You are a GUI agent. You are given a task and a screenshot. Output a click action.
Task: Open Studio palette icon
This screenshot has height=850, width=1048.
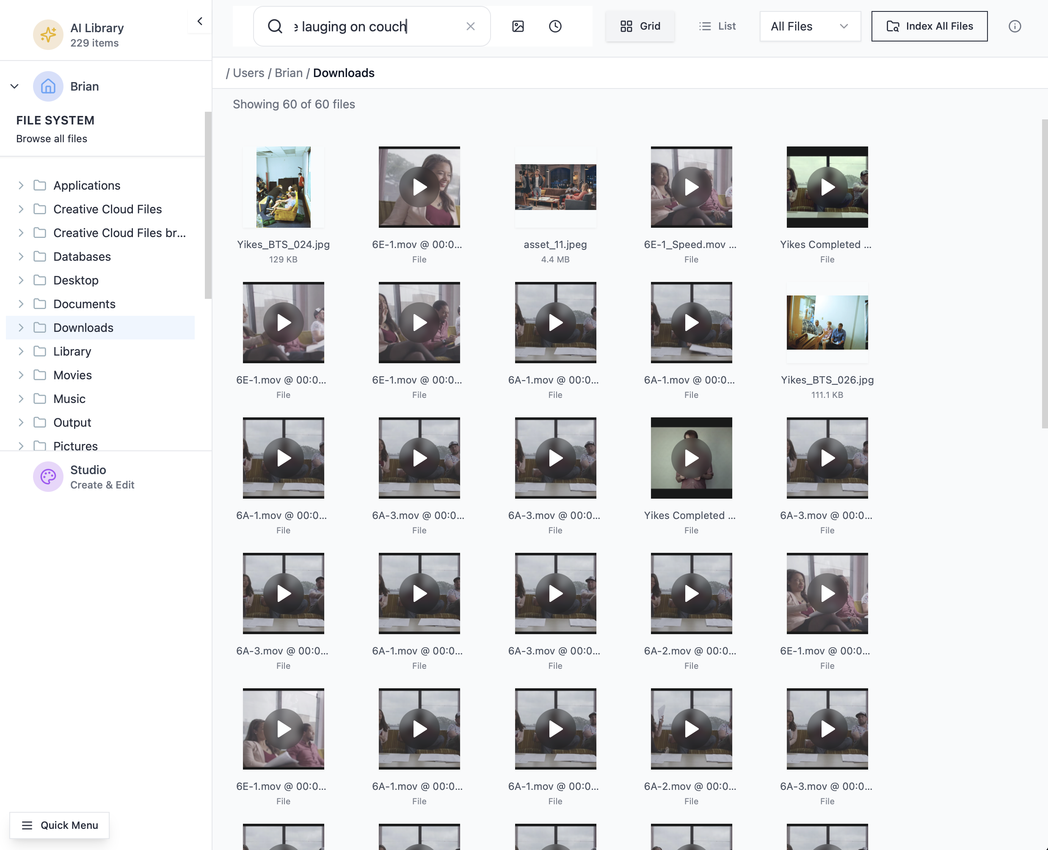[x=48, y=476]
